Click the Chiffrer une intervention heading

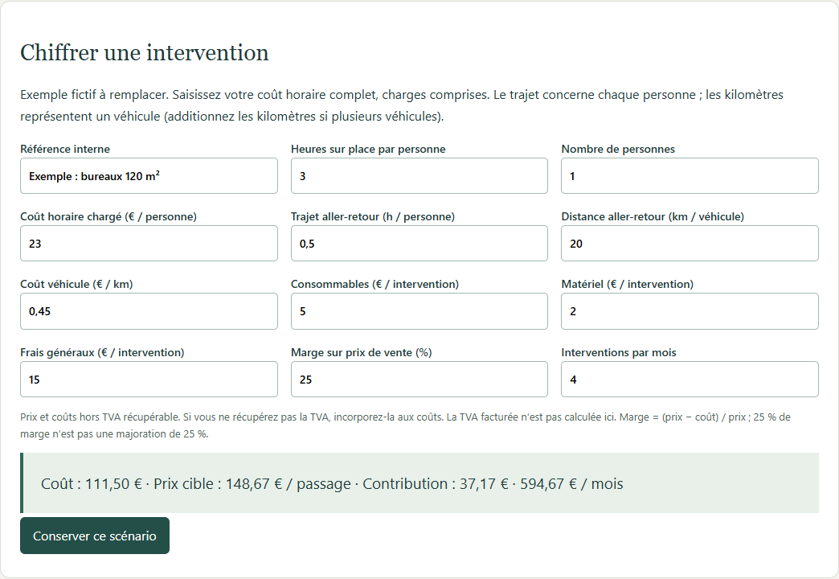[145, 52]
